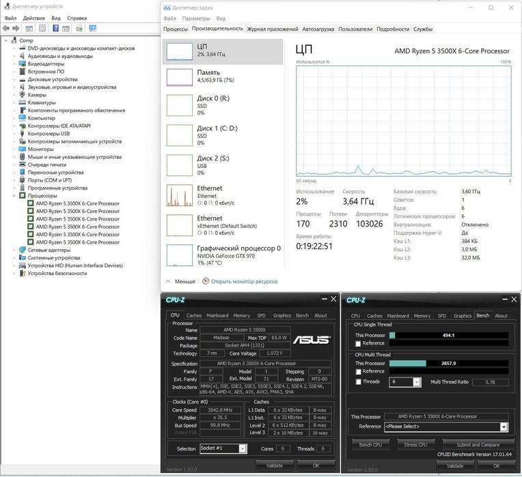Select Графический процессор 0 GTX 970 entry
This screenshot has height=477, width=522.
(x=222, y=255)
